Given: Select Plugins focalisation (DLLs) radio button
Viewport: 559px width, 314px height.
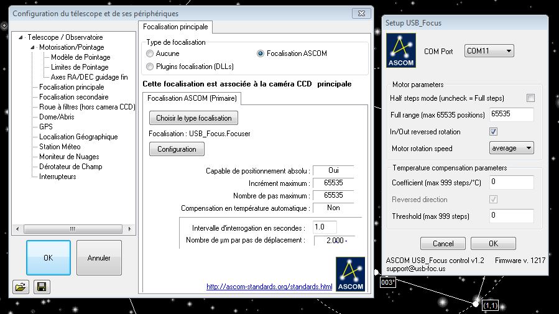Looking at the screenshot, I should [x=150, y=66].
